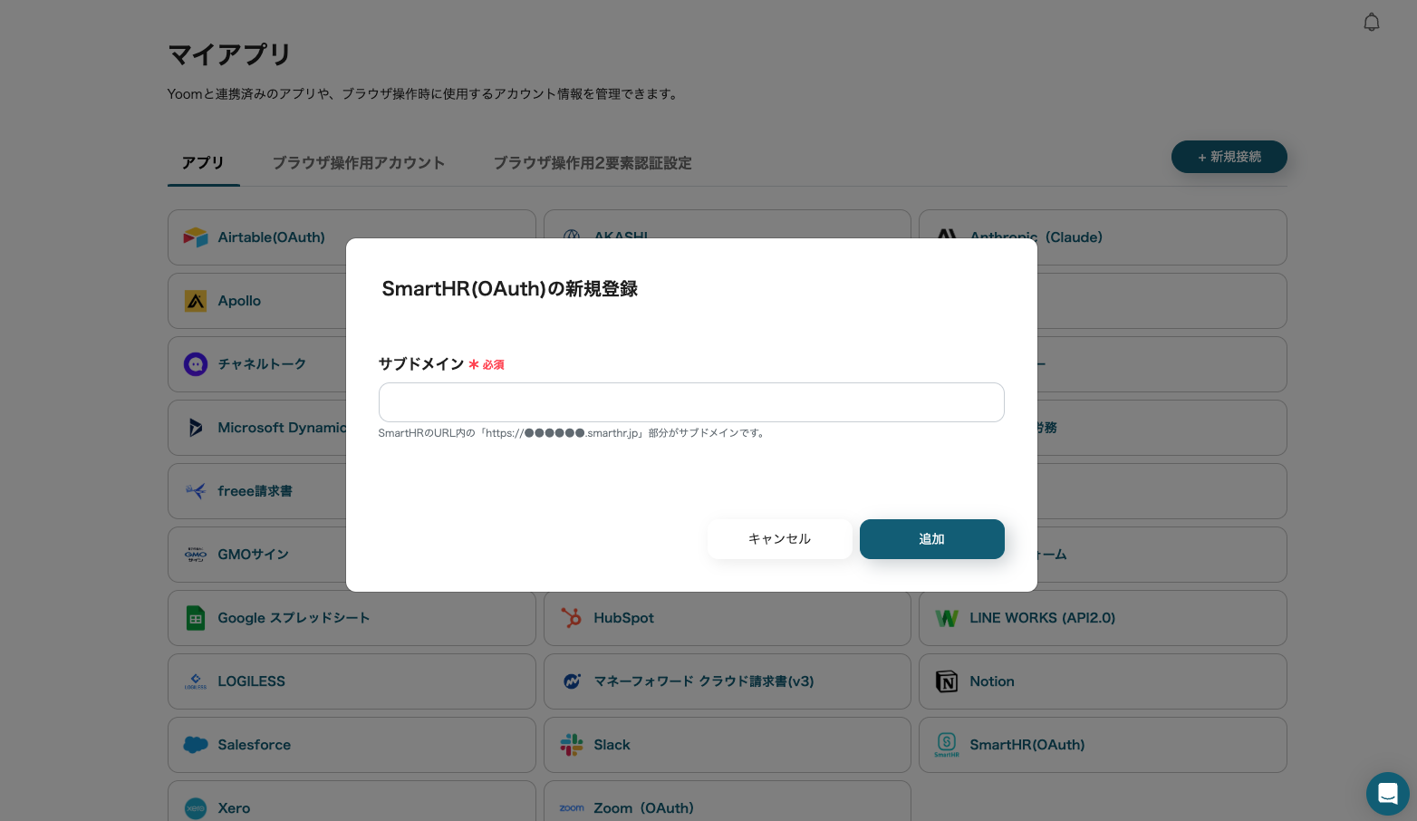Click the GMOサイン app icon
1417x821 pixels.
(196, 555)
